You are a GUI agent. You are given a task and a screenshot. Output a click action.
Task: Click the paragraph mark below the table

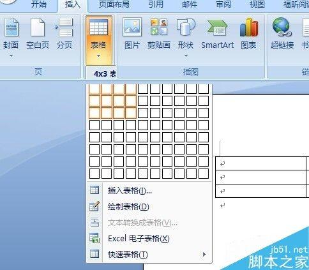(223, 206)
